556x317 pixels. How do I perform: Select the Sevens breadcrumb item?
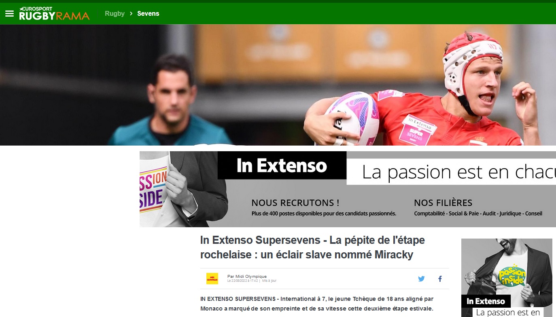click(148, 13)
